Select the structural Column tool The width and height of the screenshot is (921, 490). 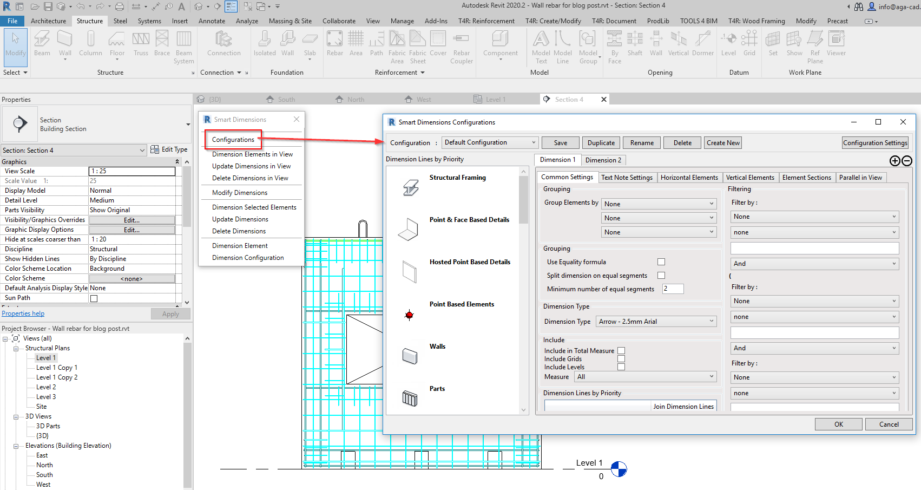(90, 43)
